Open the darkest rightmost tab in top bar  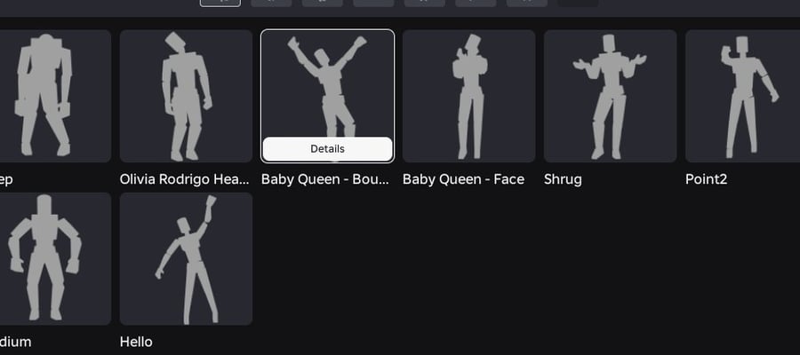pos(578,3)
